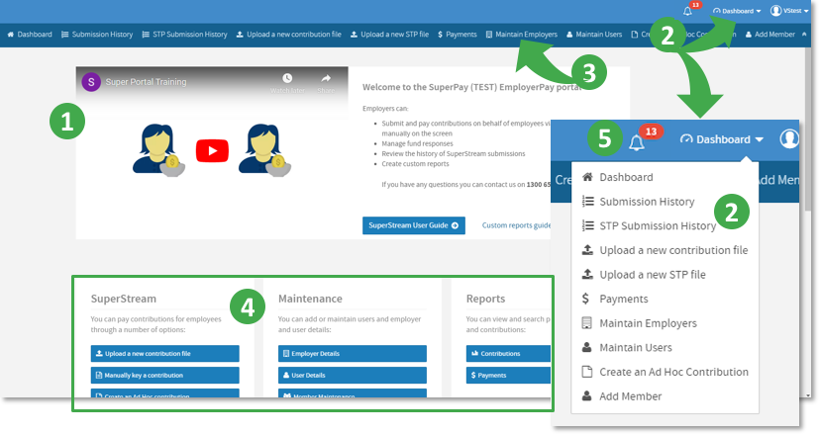The image size is (820, 435).
Task: Play the Super Portal Training YouTube video
Action: 212,151
